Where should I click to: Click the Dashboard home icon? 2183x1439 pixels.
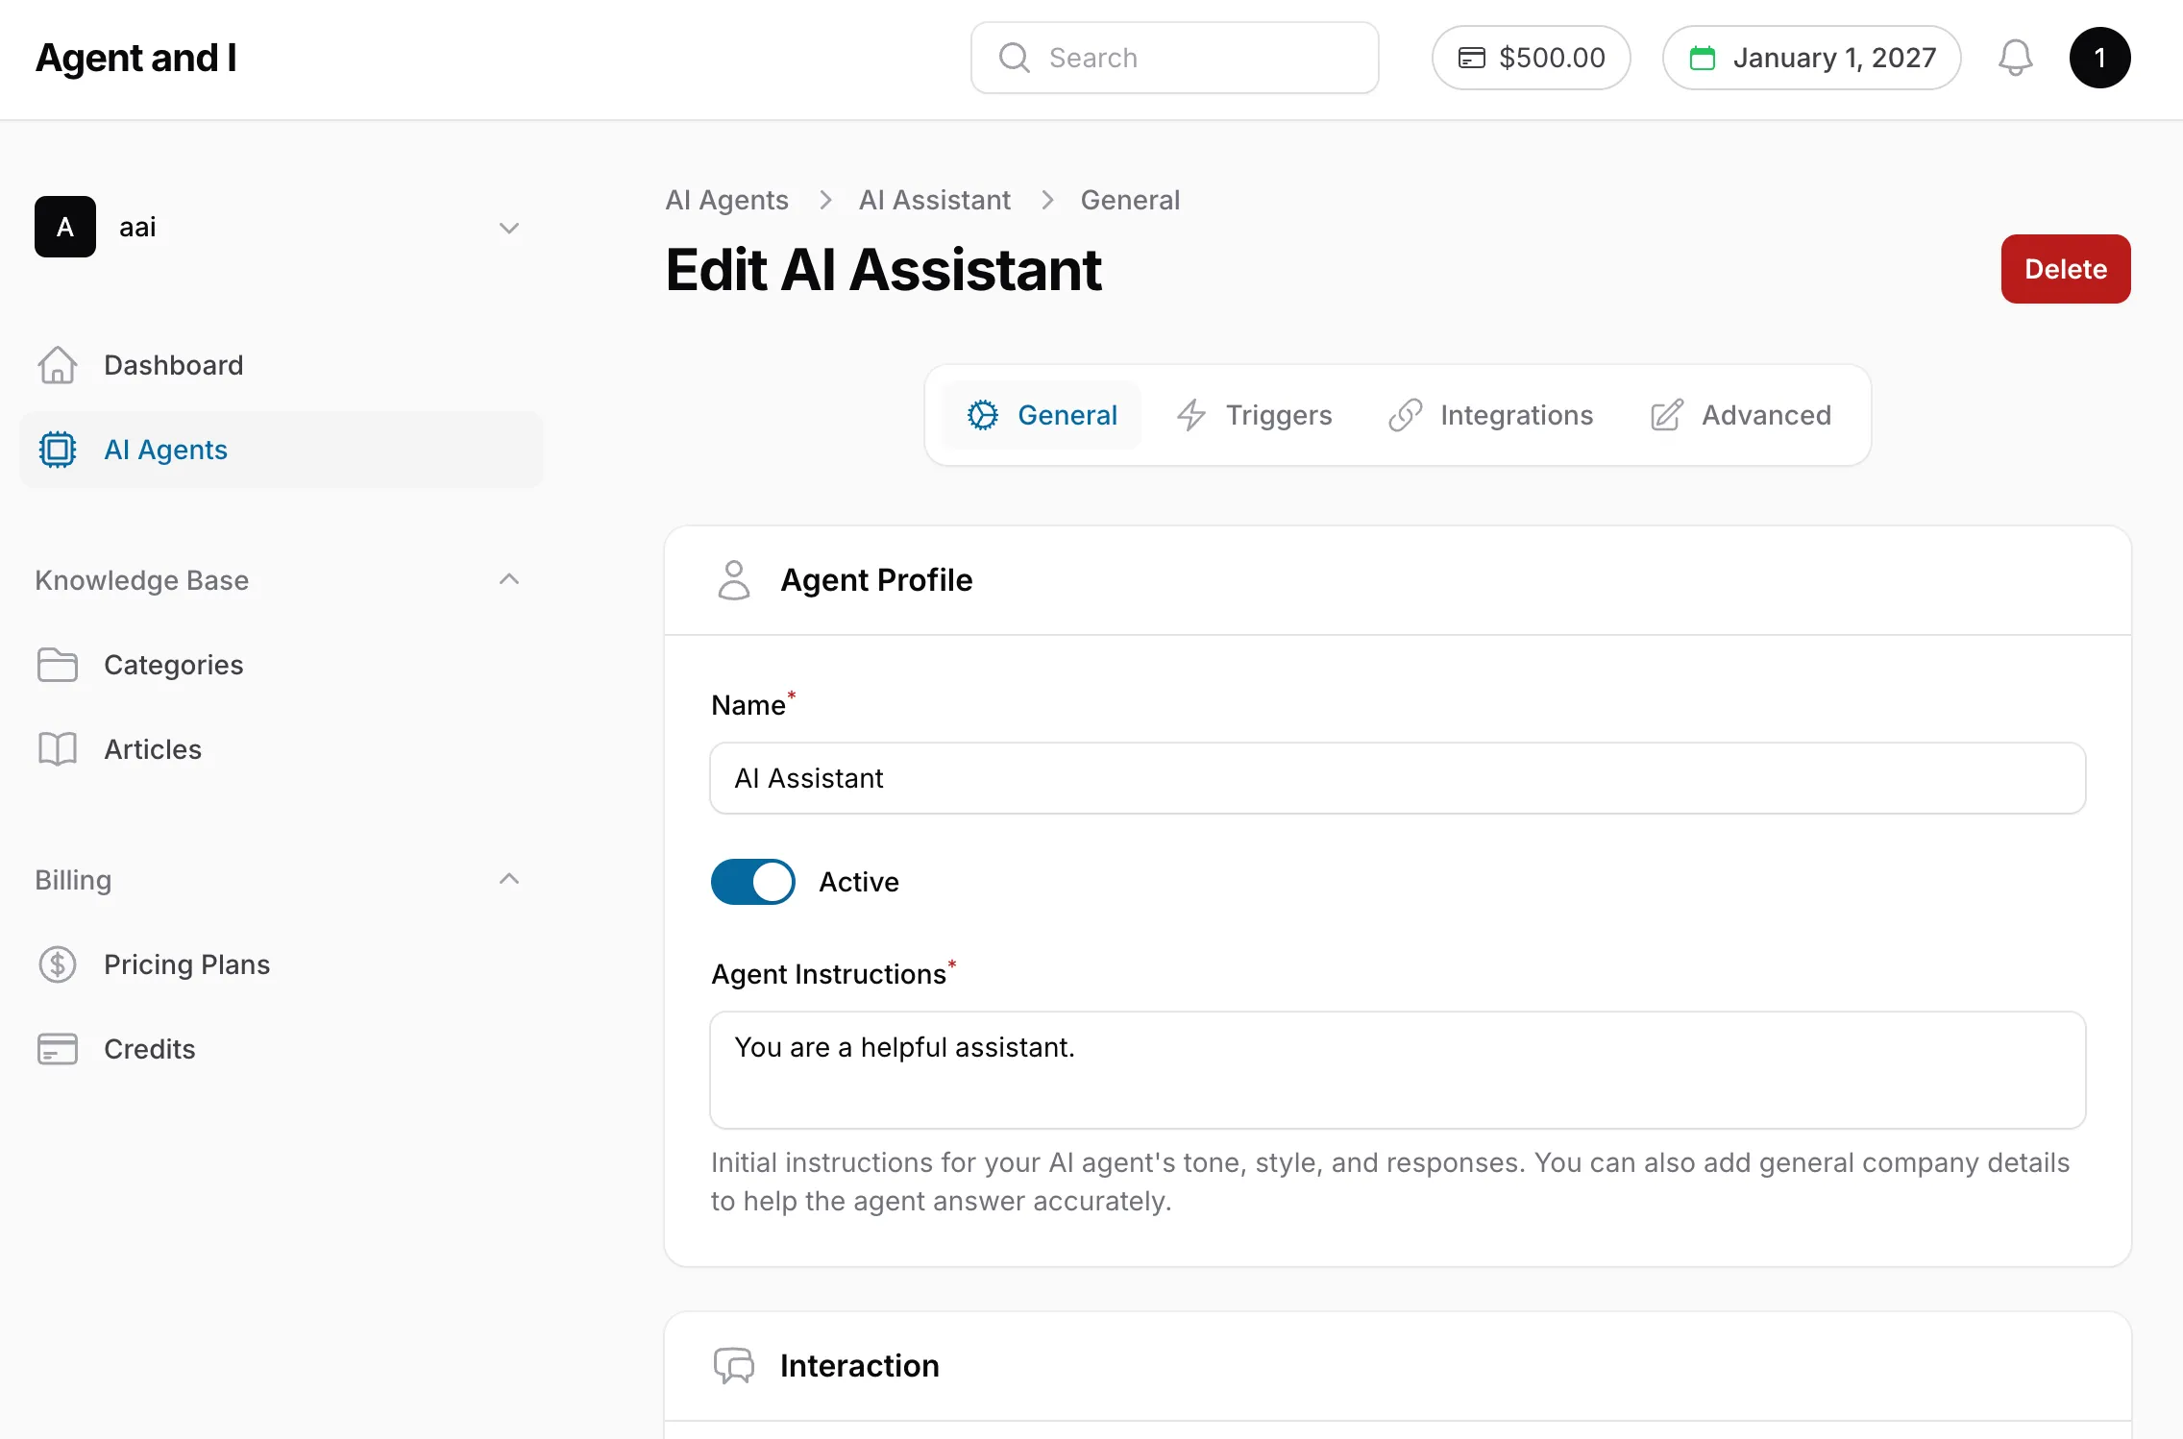(58, 365)
